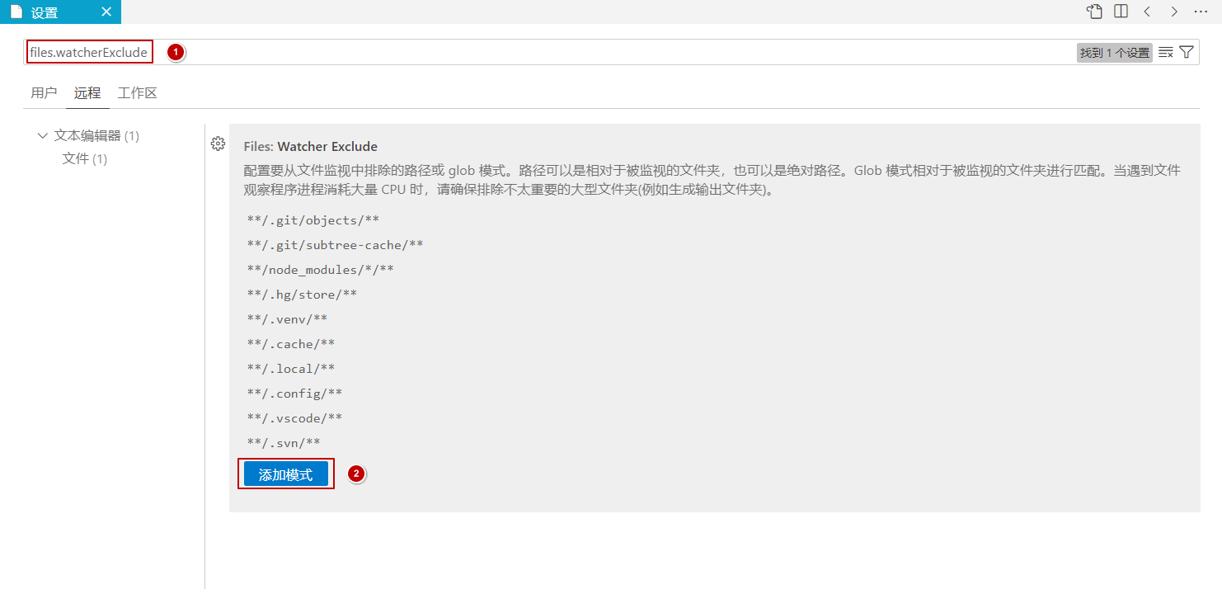Select the 远程 settings tab

click(x=87, y=93)
